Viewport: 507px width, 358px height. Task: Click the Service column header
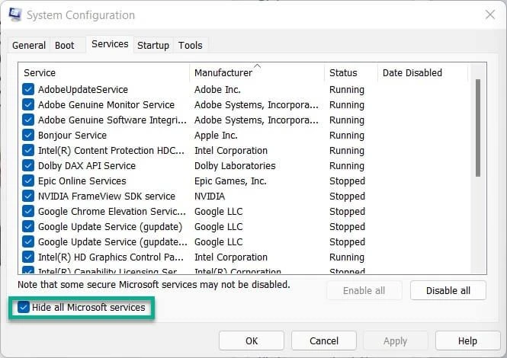pyautogui.click(x=40, y=73)
